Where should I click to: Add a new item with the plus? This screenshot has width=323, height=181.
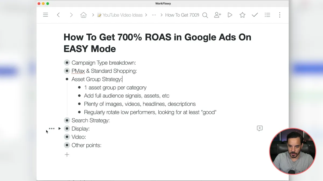pyautogui.click(x=67, y=154)
